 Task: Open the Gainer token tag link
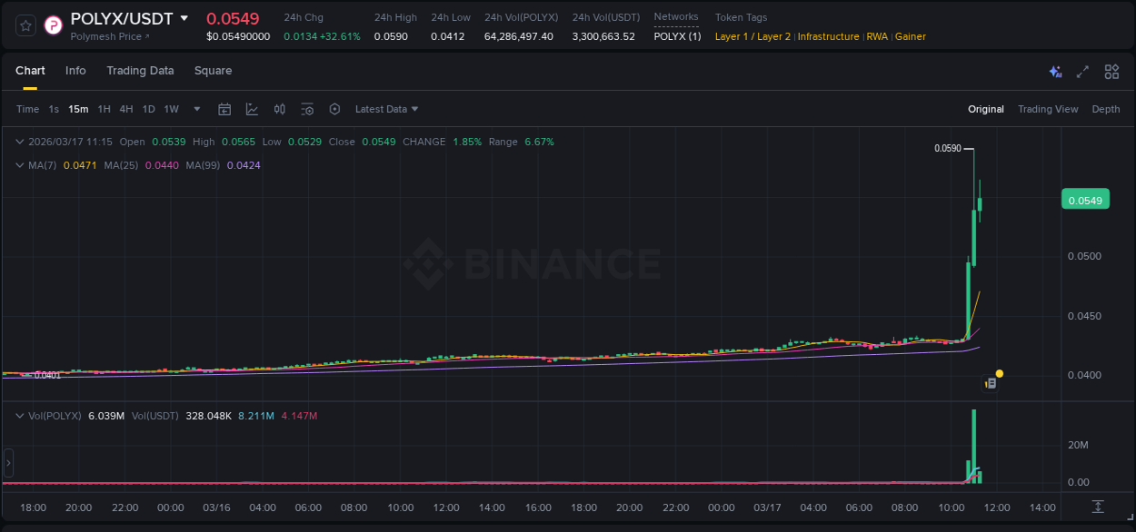pos(910,36)
